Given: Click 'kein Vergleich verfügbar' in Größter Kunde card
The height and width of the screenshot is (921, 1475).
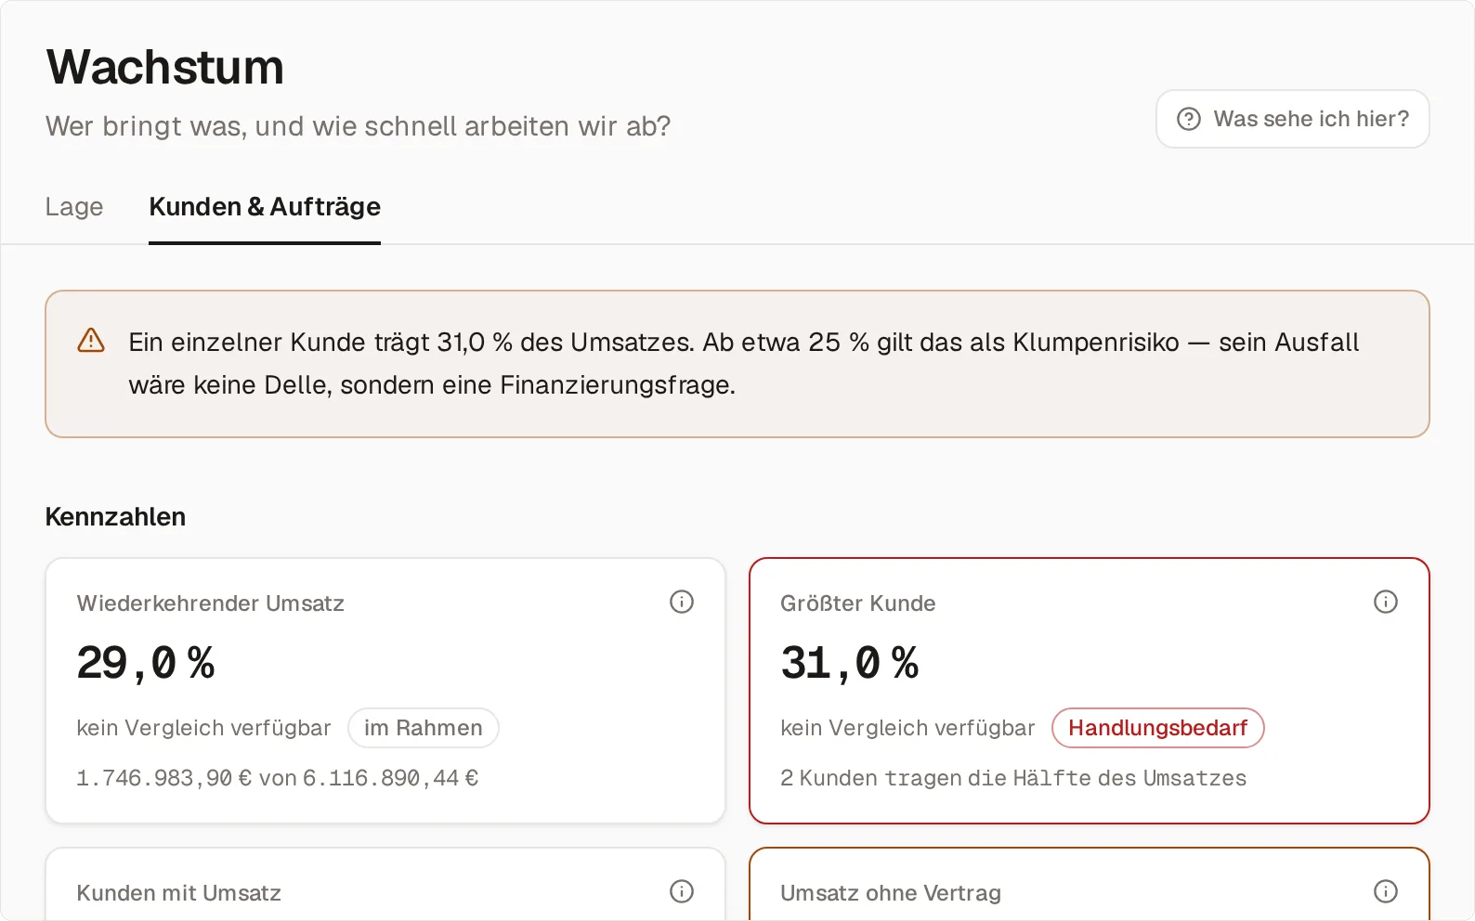Looking at the screenshot, I should pyautogui.click(x=907, y=728).
